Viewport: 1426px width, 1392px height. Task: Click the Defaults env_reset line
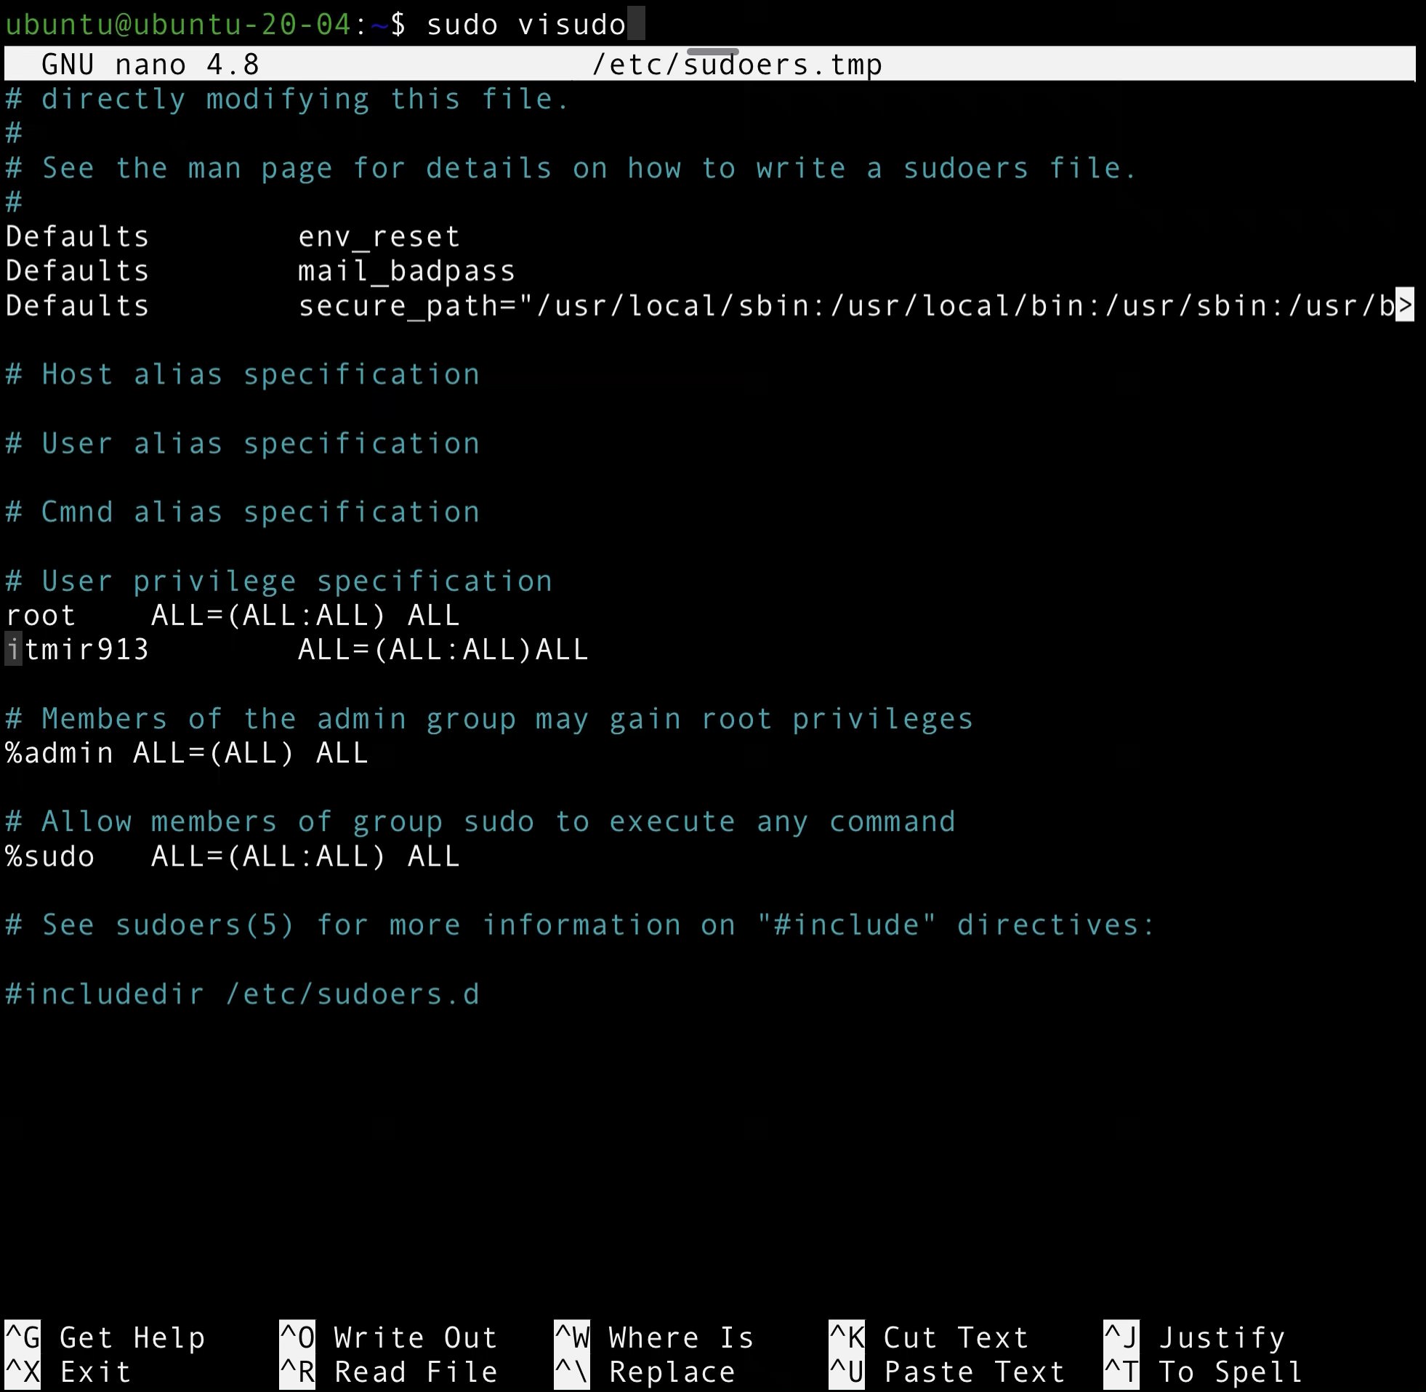(x=233, y=236)
